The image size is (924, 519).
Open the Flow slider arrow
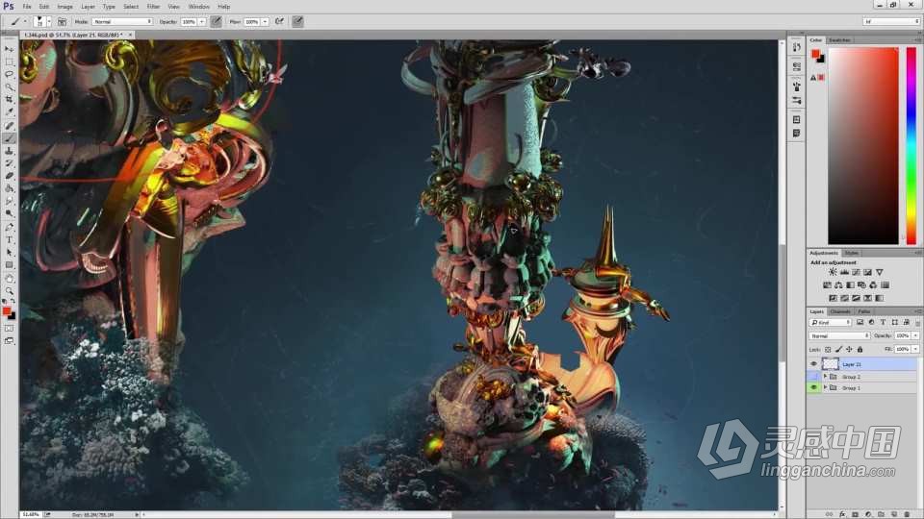265,21
